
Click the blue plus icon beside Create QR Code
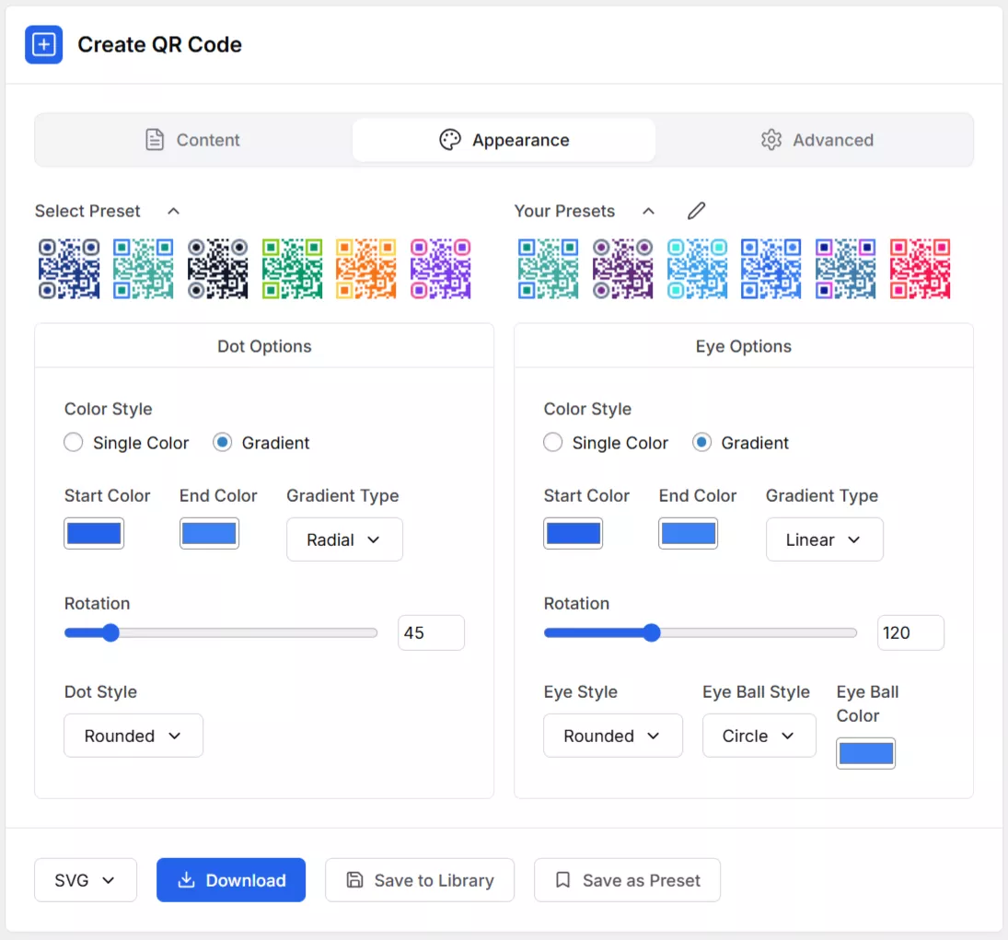43,44
